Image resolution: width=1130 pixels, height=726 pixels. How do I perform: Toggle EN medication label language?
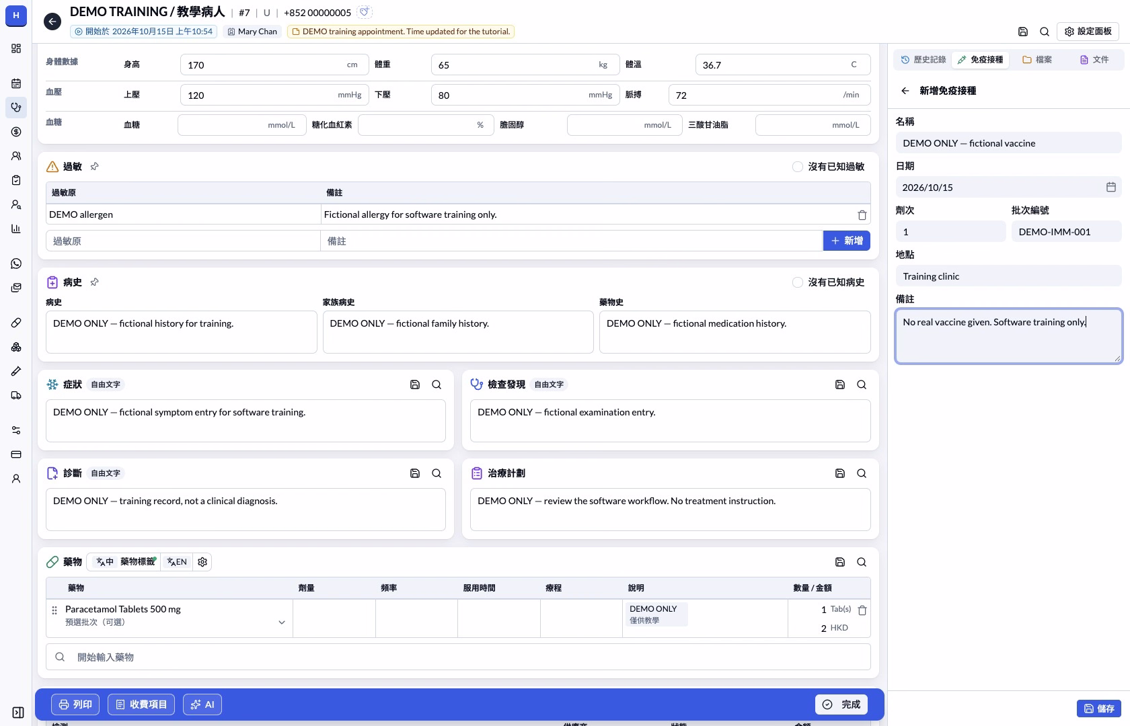177,562
